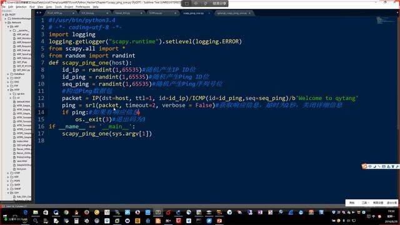The height and width of the screenshot is (225, 400).
Task: Click the 结束分享 end sharing button
Action: pyautogui.click(x=219, y=4)
